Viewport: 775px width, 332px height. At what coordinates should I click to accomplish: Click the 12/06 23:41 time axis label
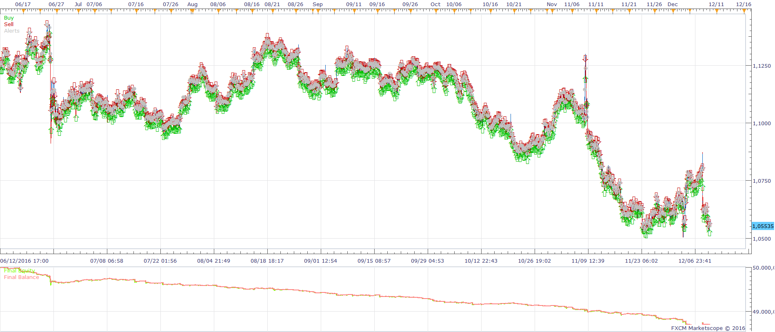tap(695, 261)
